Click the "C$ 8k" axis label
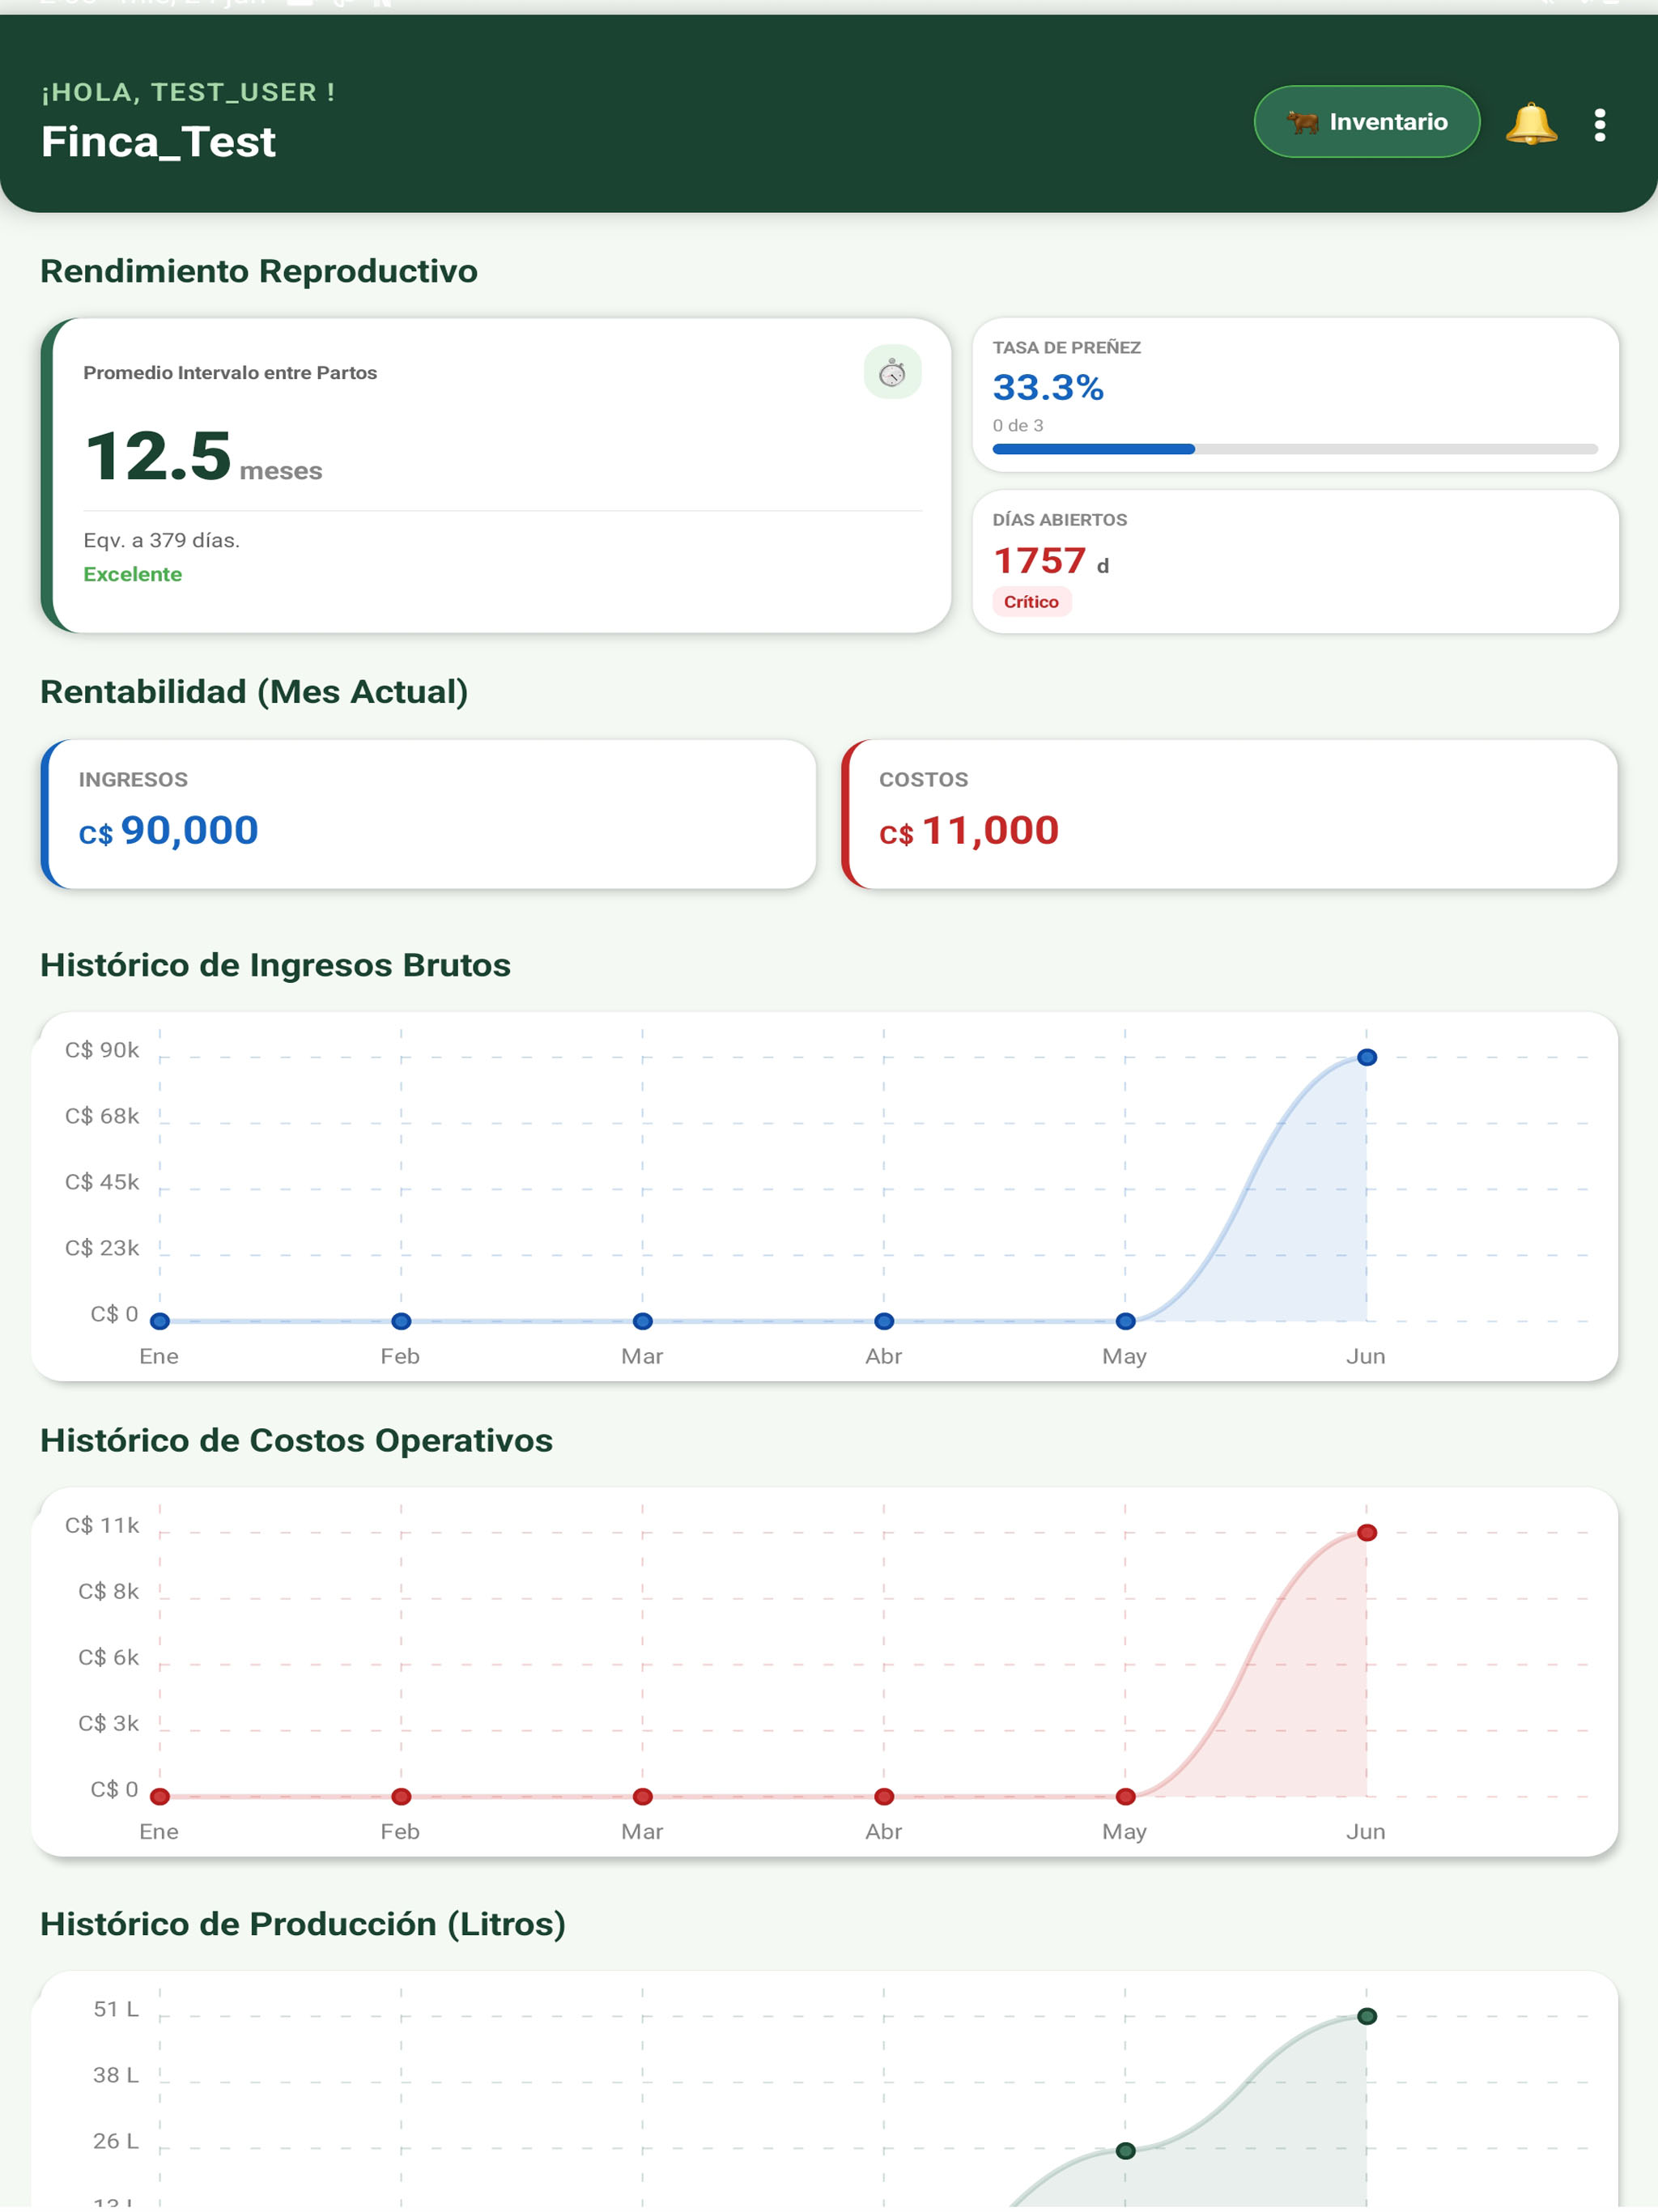Screen dimensions: 1658x2212 (109, 1591)
